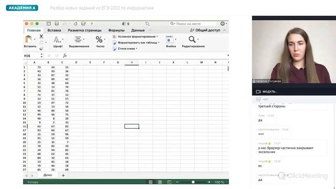Click the Paste clipboard icon
Screen dimensions: 336x189
[x=28, y=39]
